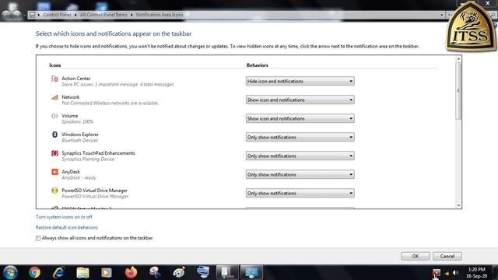Switch to the white document taskbar window

click(x=227, y=272)
